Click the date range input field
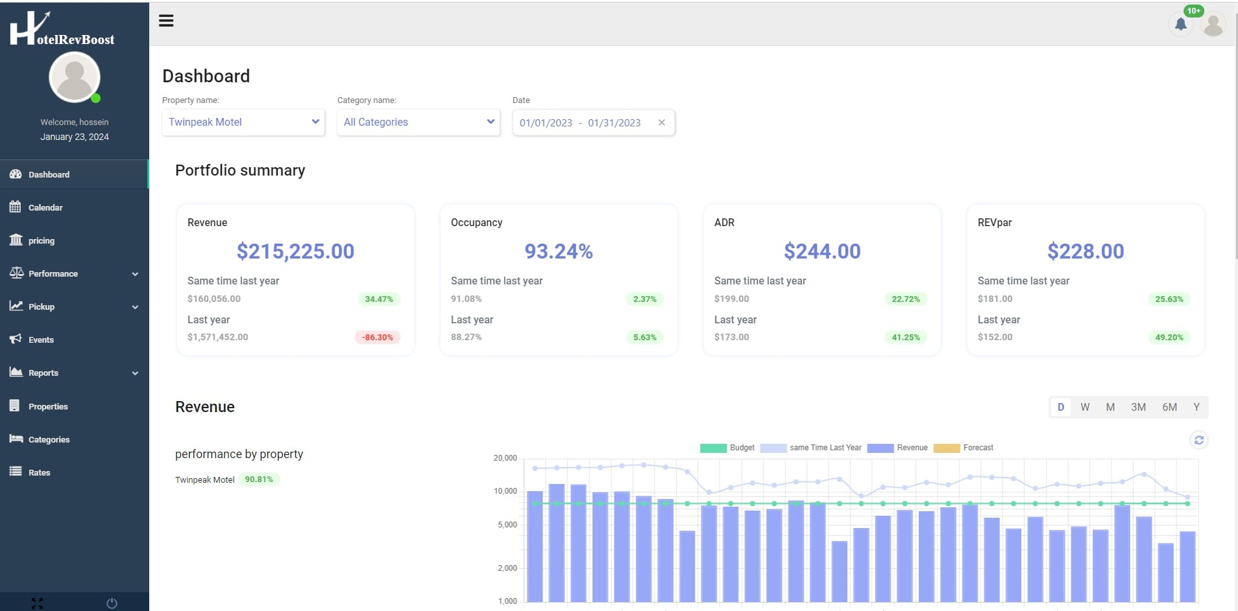The width and height of the screenshot is (1238, 611). (x=581, y=122)
